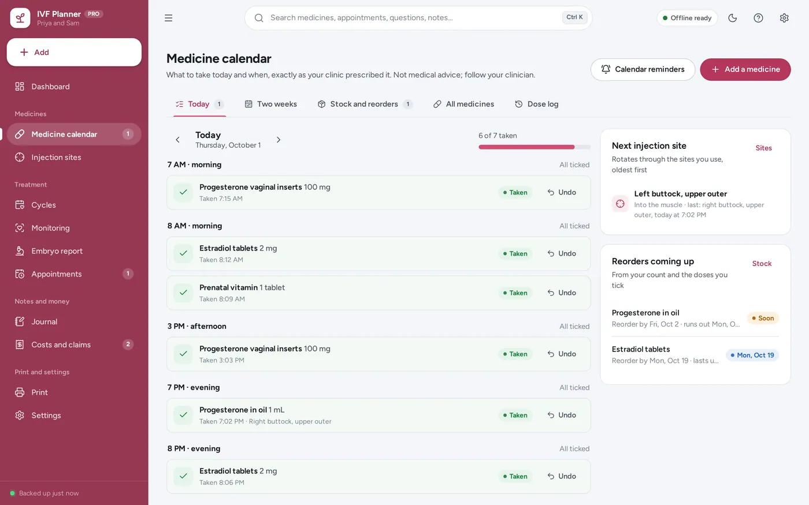Image resolution: width=809 pixels, height=505 pixels.
Task: Click the injection site target icon
Action: 620,204
